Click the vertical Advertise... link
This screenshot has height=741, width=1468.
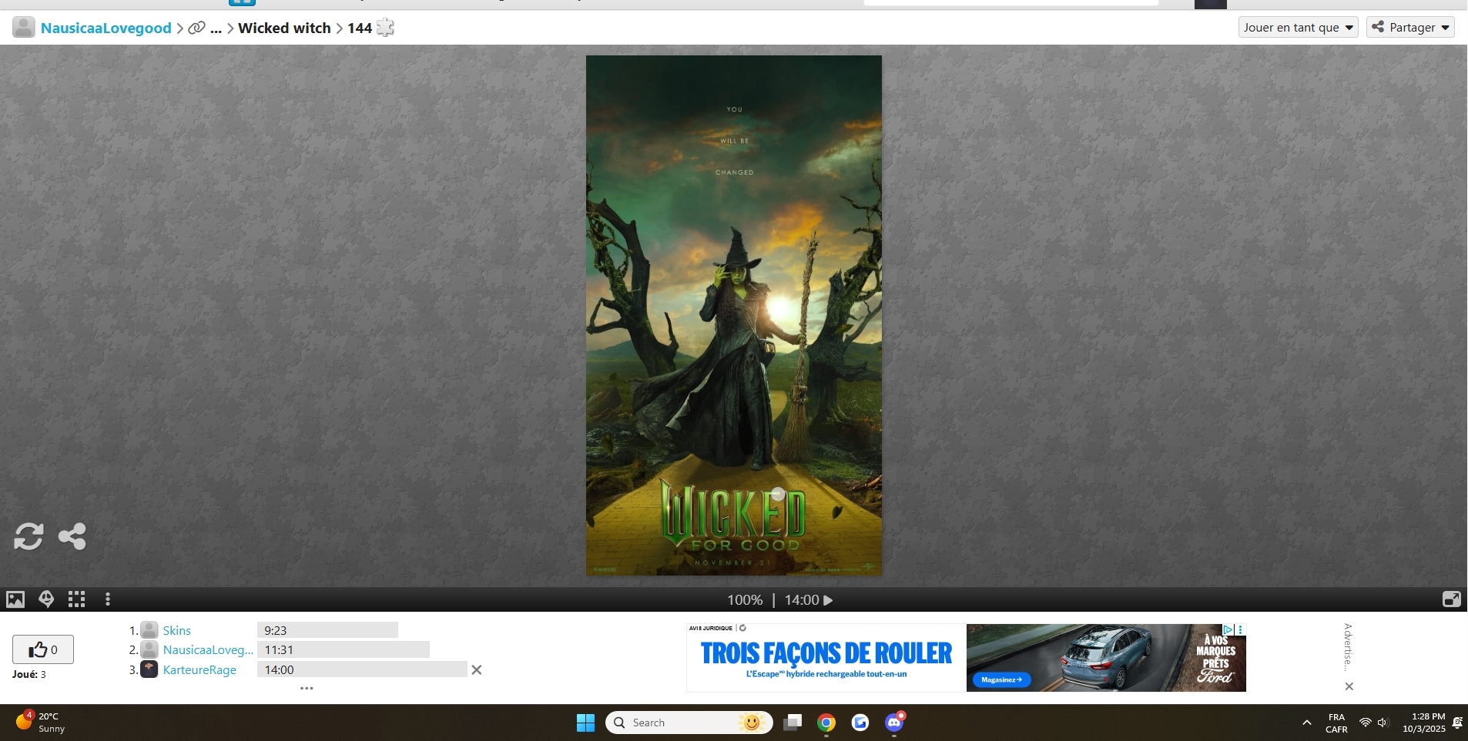(x=1348, y=647)
